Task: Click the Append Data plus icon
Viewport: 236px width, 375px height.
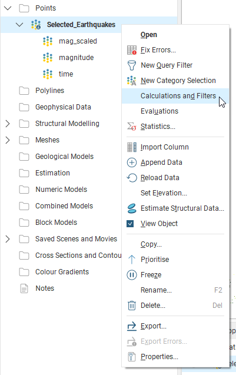Action: point(132,162)
